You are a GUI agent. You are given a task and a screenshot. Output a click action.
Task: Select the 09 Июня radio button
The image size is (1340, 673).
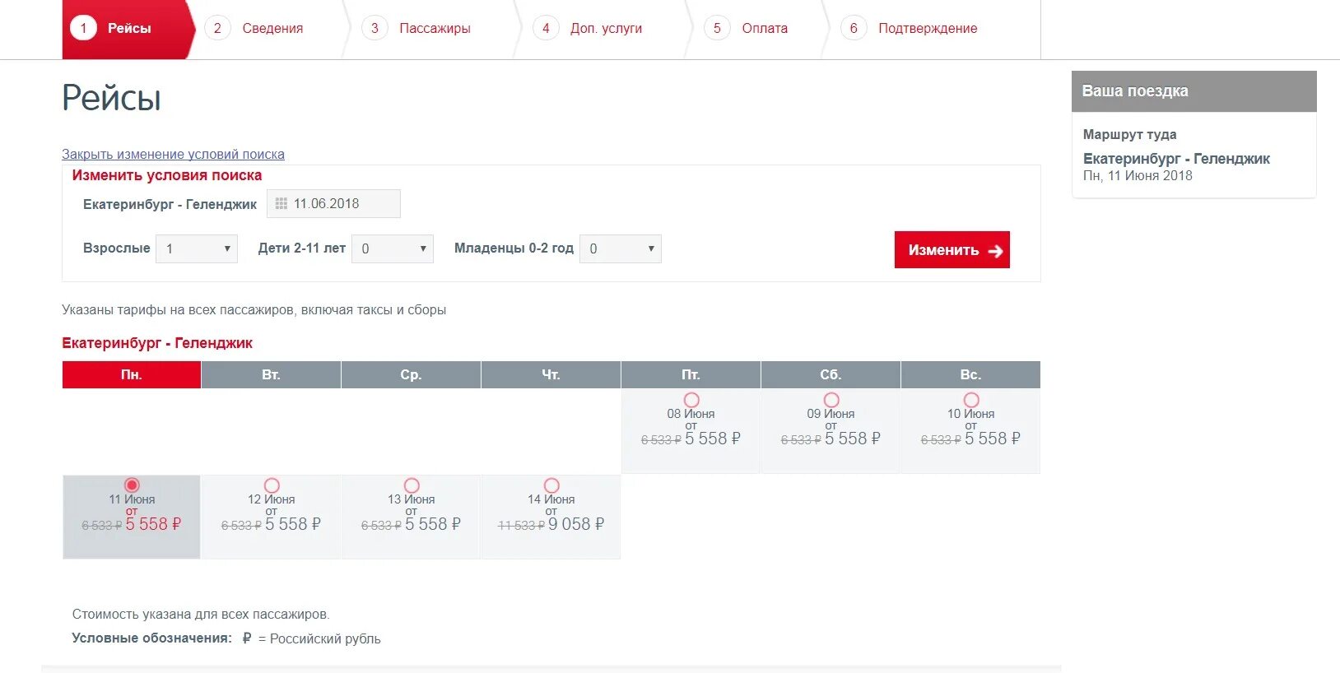(x=831, y=400)
